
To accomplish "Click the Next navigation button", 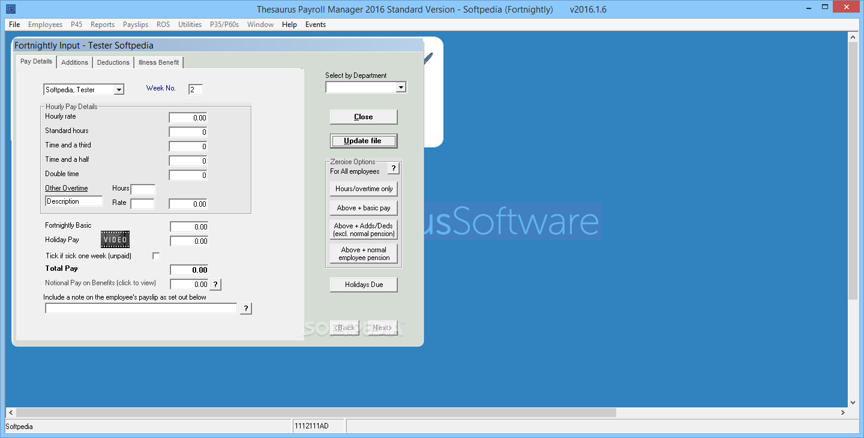I will tap(382, 328).
